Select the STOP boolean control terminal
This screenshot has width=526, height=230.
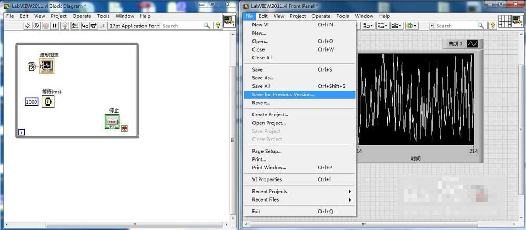(112, 122)
